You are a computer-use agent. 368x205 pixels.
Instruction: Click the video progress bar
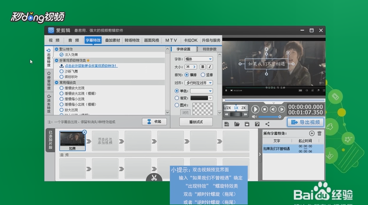point(274,100)
